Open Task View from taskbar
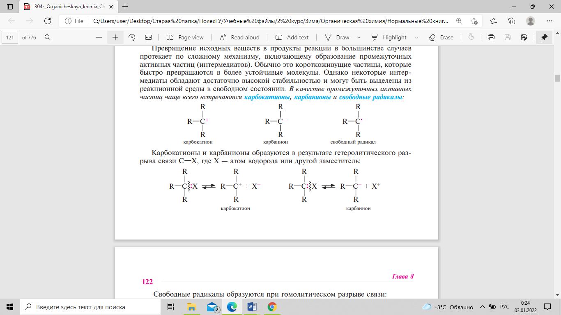 (171, 307)
